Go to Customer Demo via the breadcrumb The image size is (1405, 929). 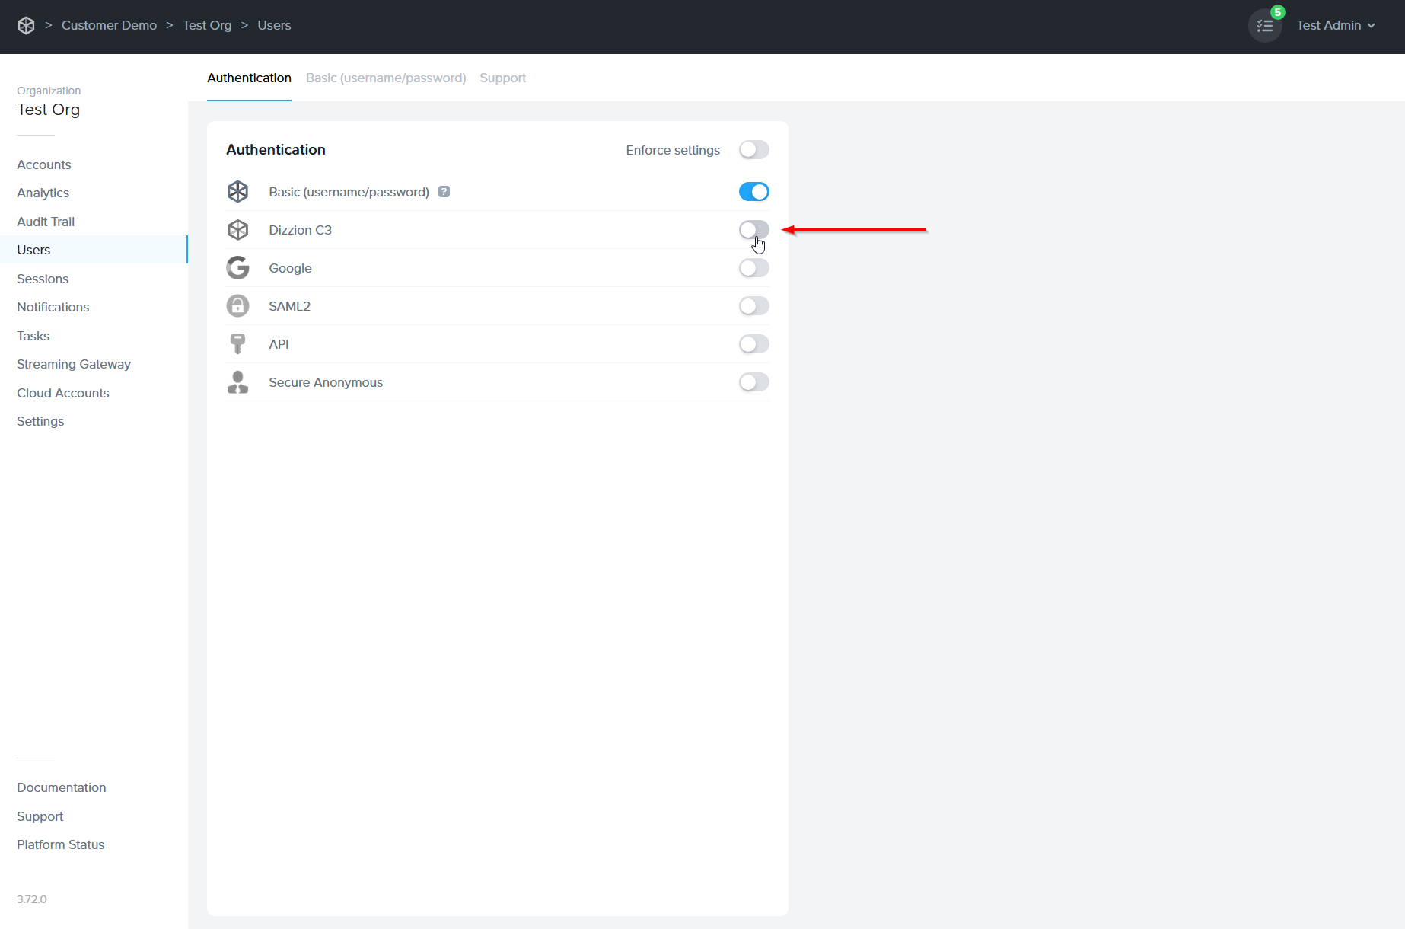coord(109,25)
